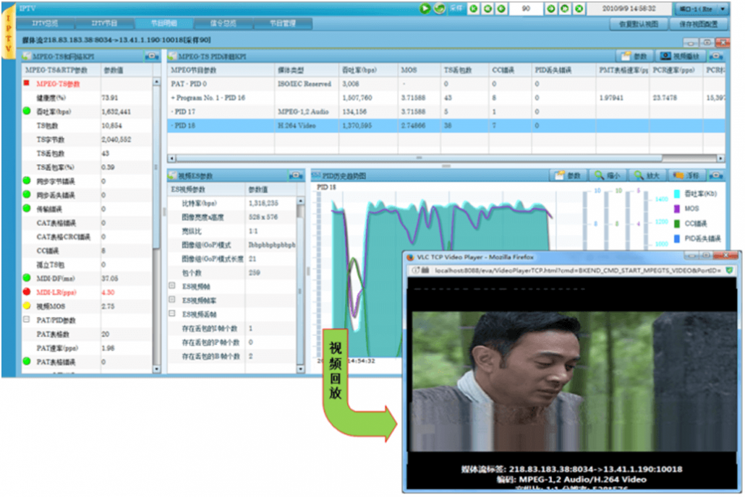
Task: Click the red status dot beside MDI-LR(pps)
Action: point(27,292)
